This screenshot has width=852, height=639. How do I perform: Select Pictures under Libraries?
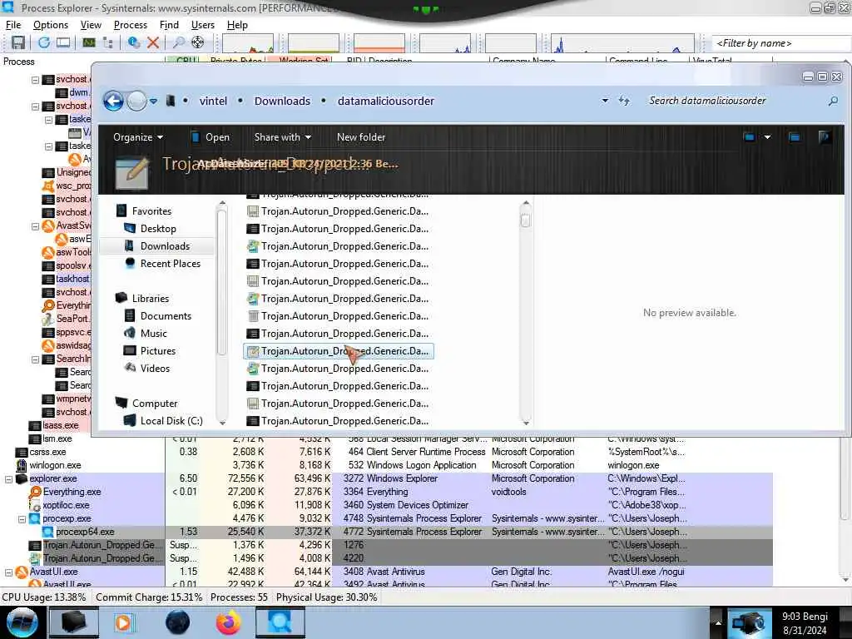pos(158,351)
